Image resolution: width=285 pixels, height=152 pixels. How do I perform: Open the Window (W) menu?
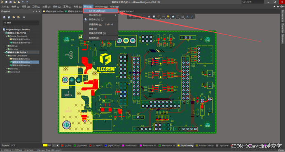(101, 7)
